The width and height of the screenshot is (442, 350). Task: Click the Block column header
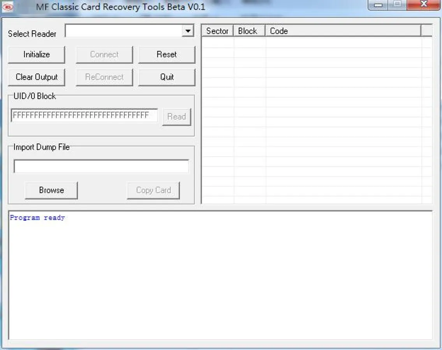[x=249, y=31]
